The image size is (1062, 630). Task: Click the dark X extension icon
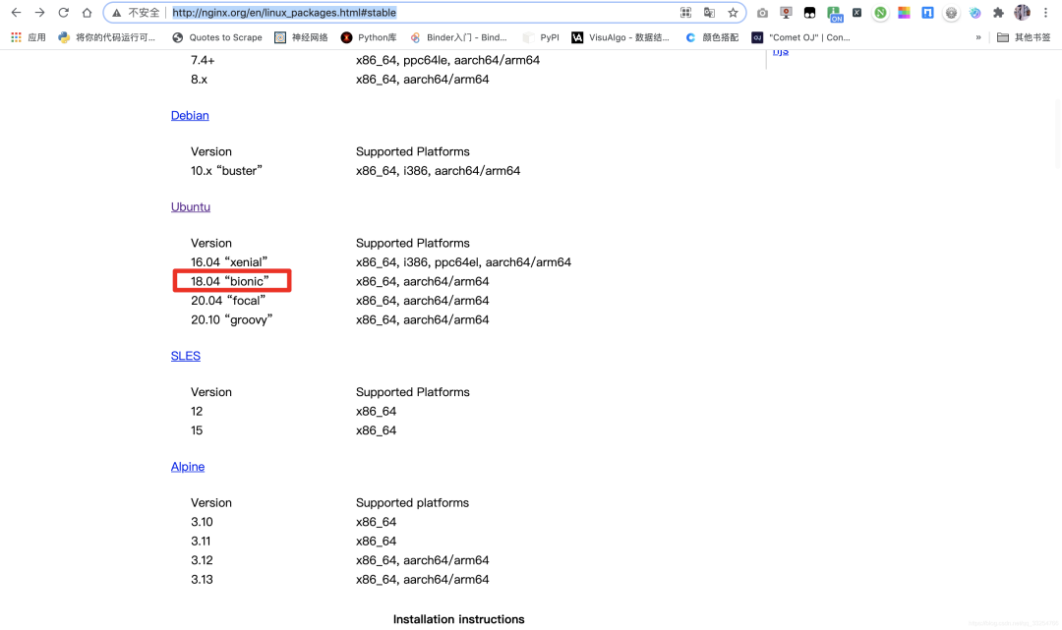(856, 13)
